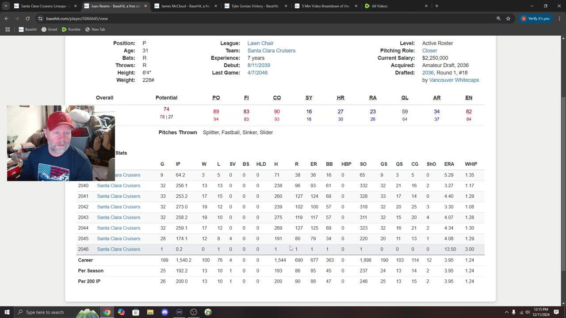Click the EN rating abbreviation header
This screenshot has width=566, height=318.
tap(469, 98)
